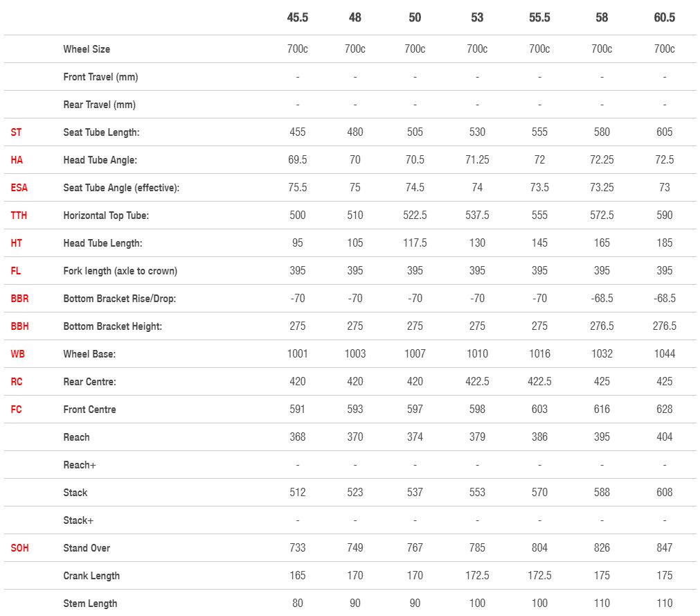The image size is (700, 616).
Task: Click the Horizontal Top Tube label
Action: tap(106, 215)
